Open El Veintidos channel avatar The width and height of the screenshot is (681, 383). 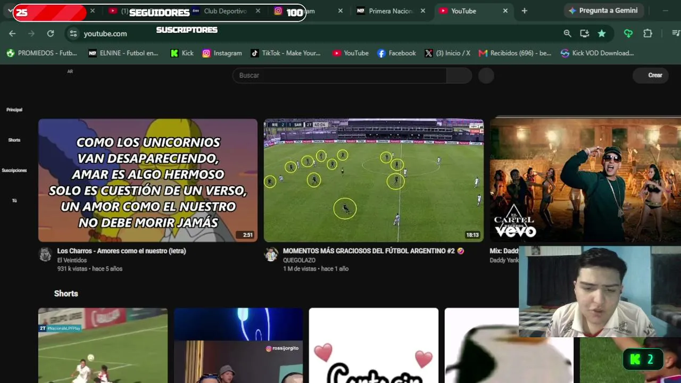46,254
